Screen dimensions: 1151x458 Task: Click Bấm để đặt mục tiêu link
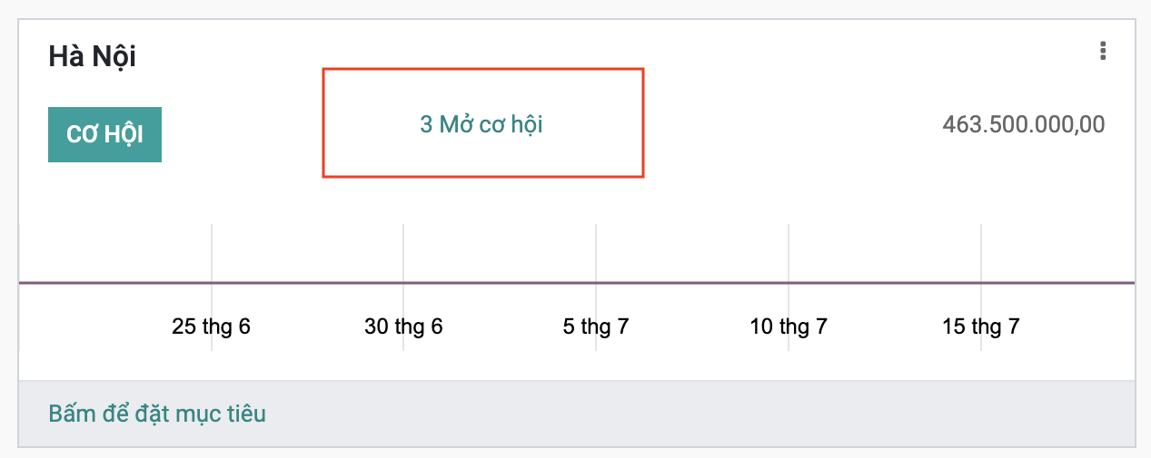pyautogui.click(x=157, y=414)
